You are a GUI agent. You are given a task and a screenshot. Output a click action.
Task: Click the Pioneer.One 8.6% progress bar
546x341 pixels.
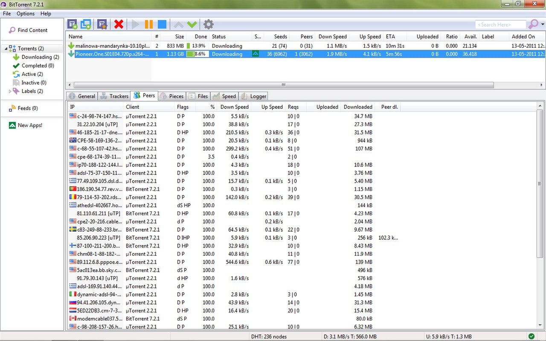pyautogui.click(x=197, y=54)
